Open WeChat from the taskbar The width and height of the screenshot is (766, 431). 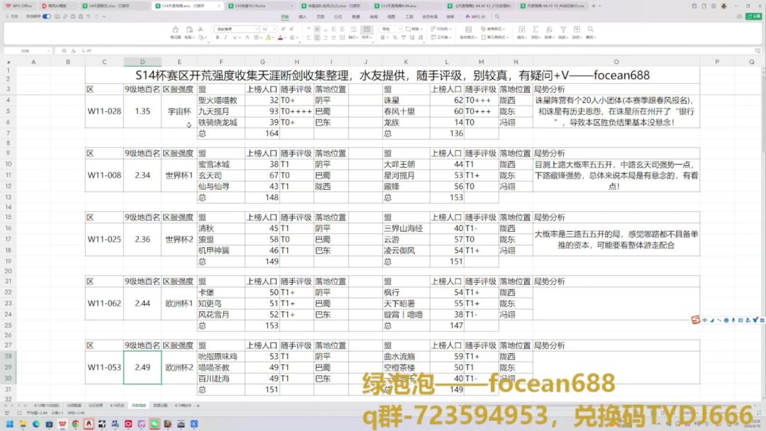tap(155, 424)
